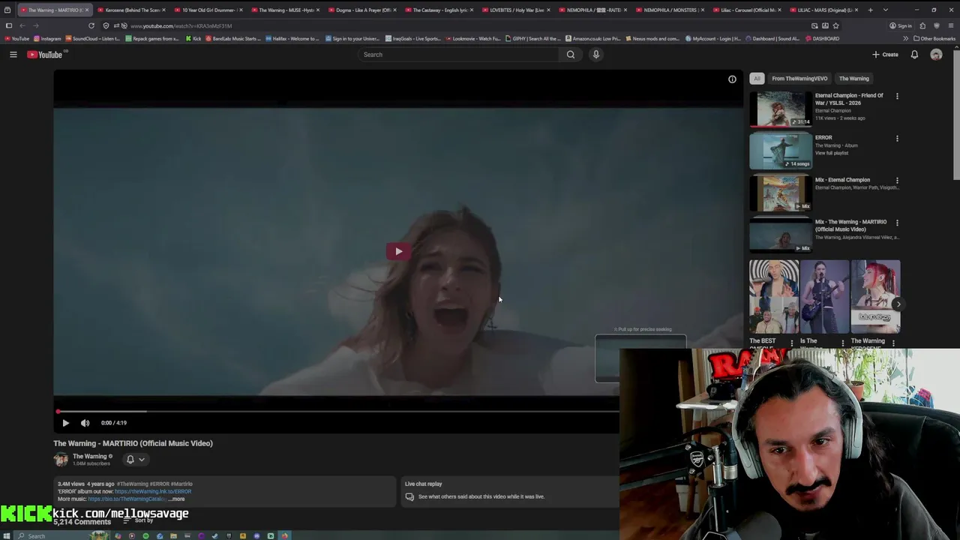Image resolution: width=960 pixels, height=540 pixels.
Task: Focus the YouTube search box
Action: (x=457, y=54)
